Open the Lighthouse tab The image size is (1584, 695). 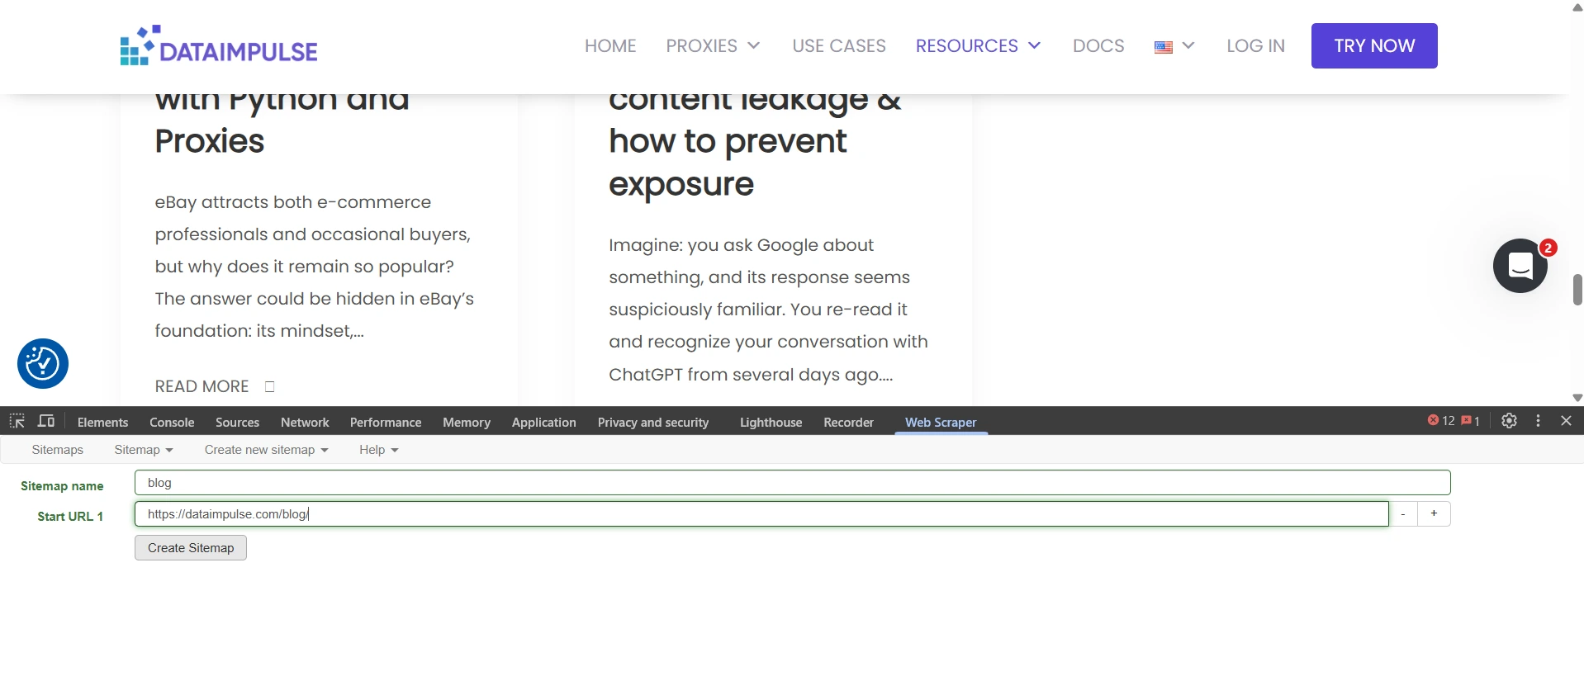pos(771,422)
